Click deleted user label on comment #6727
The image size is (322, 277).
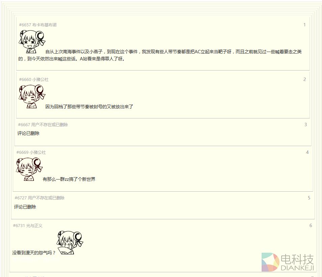(46, 198)
